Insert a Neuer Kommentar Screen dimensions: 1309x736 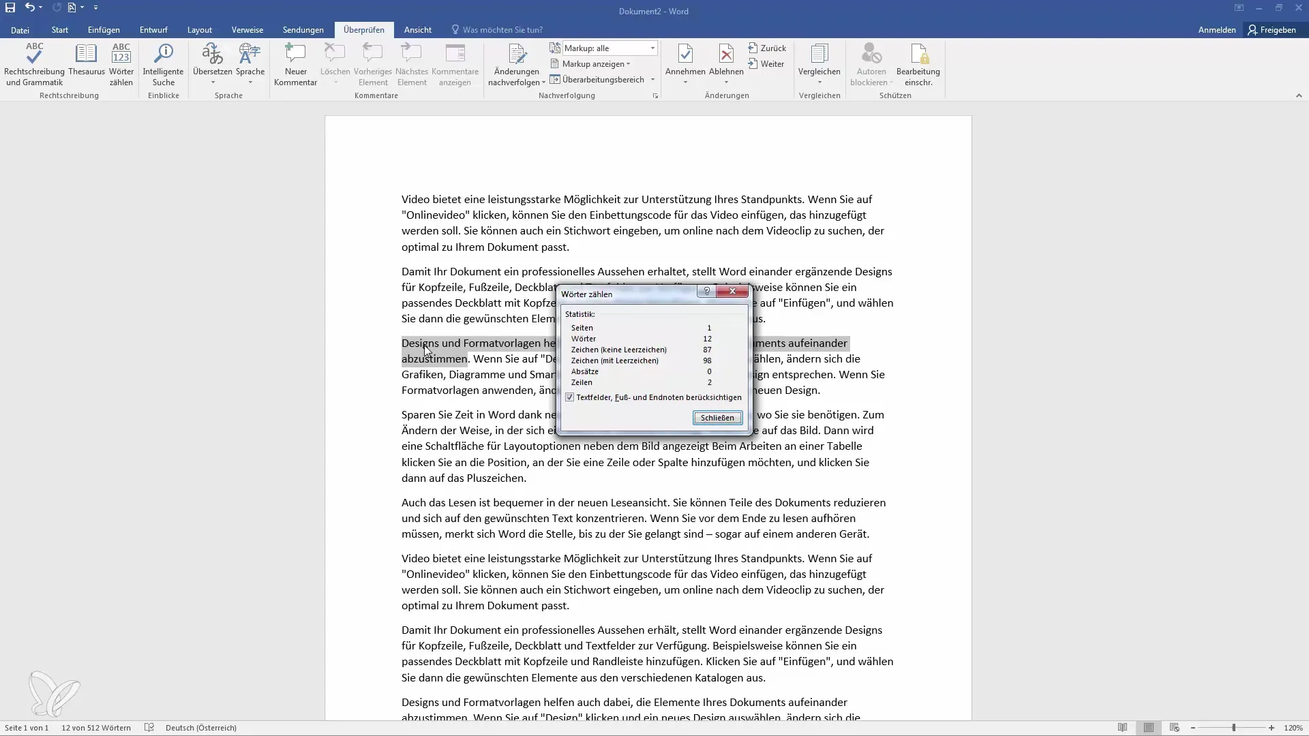click(295, 65)
